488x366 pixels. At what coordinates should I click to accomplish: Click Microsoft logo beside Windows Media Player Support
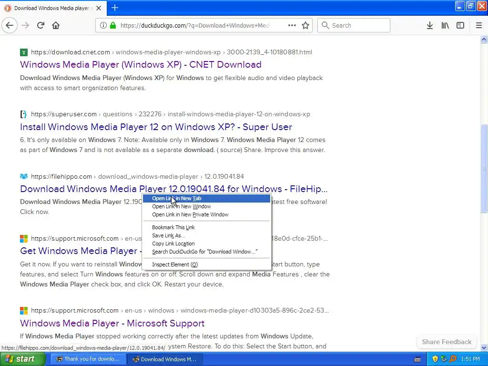pyautogui.click(x=24, y=311)
